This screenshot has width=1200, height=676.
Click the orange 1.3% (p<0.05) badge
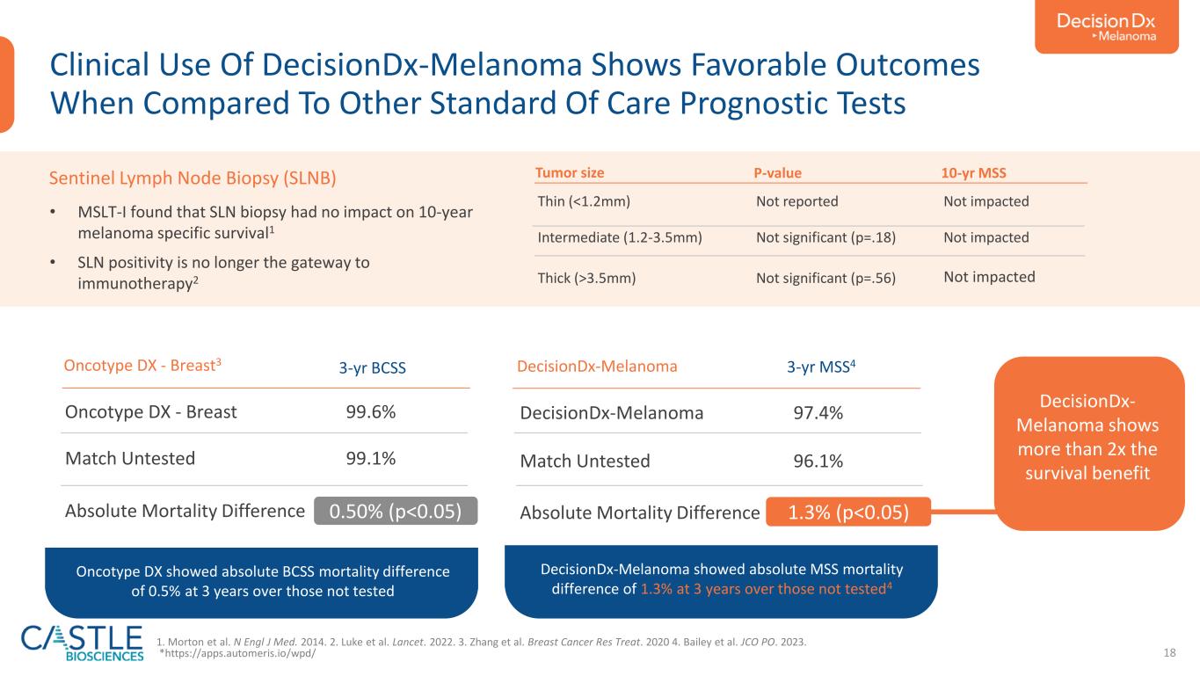(x=847, y=512)
